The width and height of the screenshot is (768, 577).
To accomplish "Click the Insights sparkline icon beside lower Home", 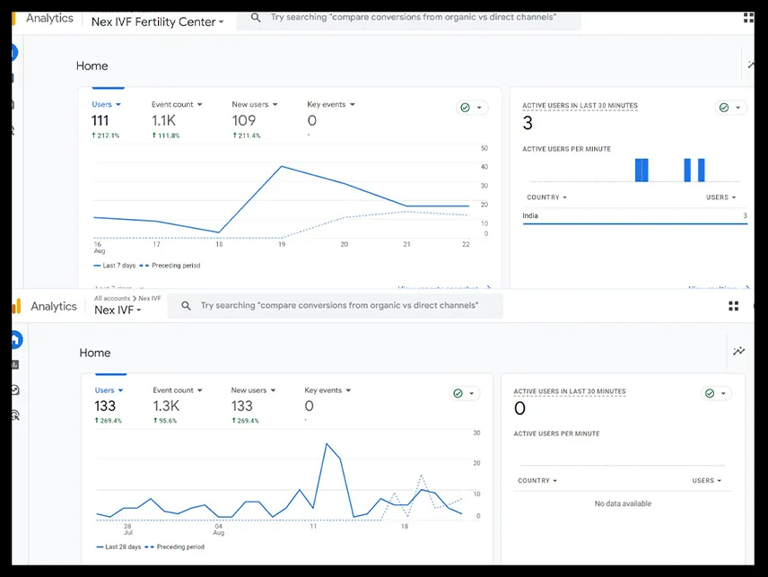I will [738, 351].
